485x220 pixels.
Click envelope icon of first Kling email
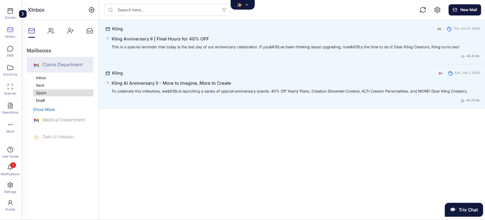pos(108,29)
